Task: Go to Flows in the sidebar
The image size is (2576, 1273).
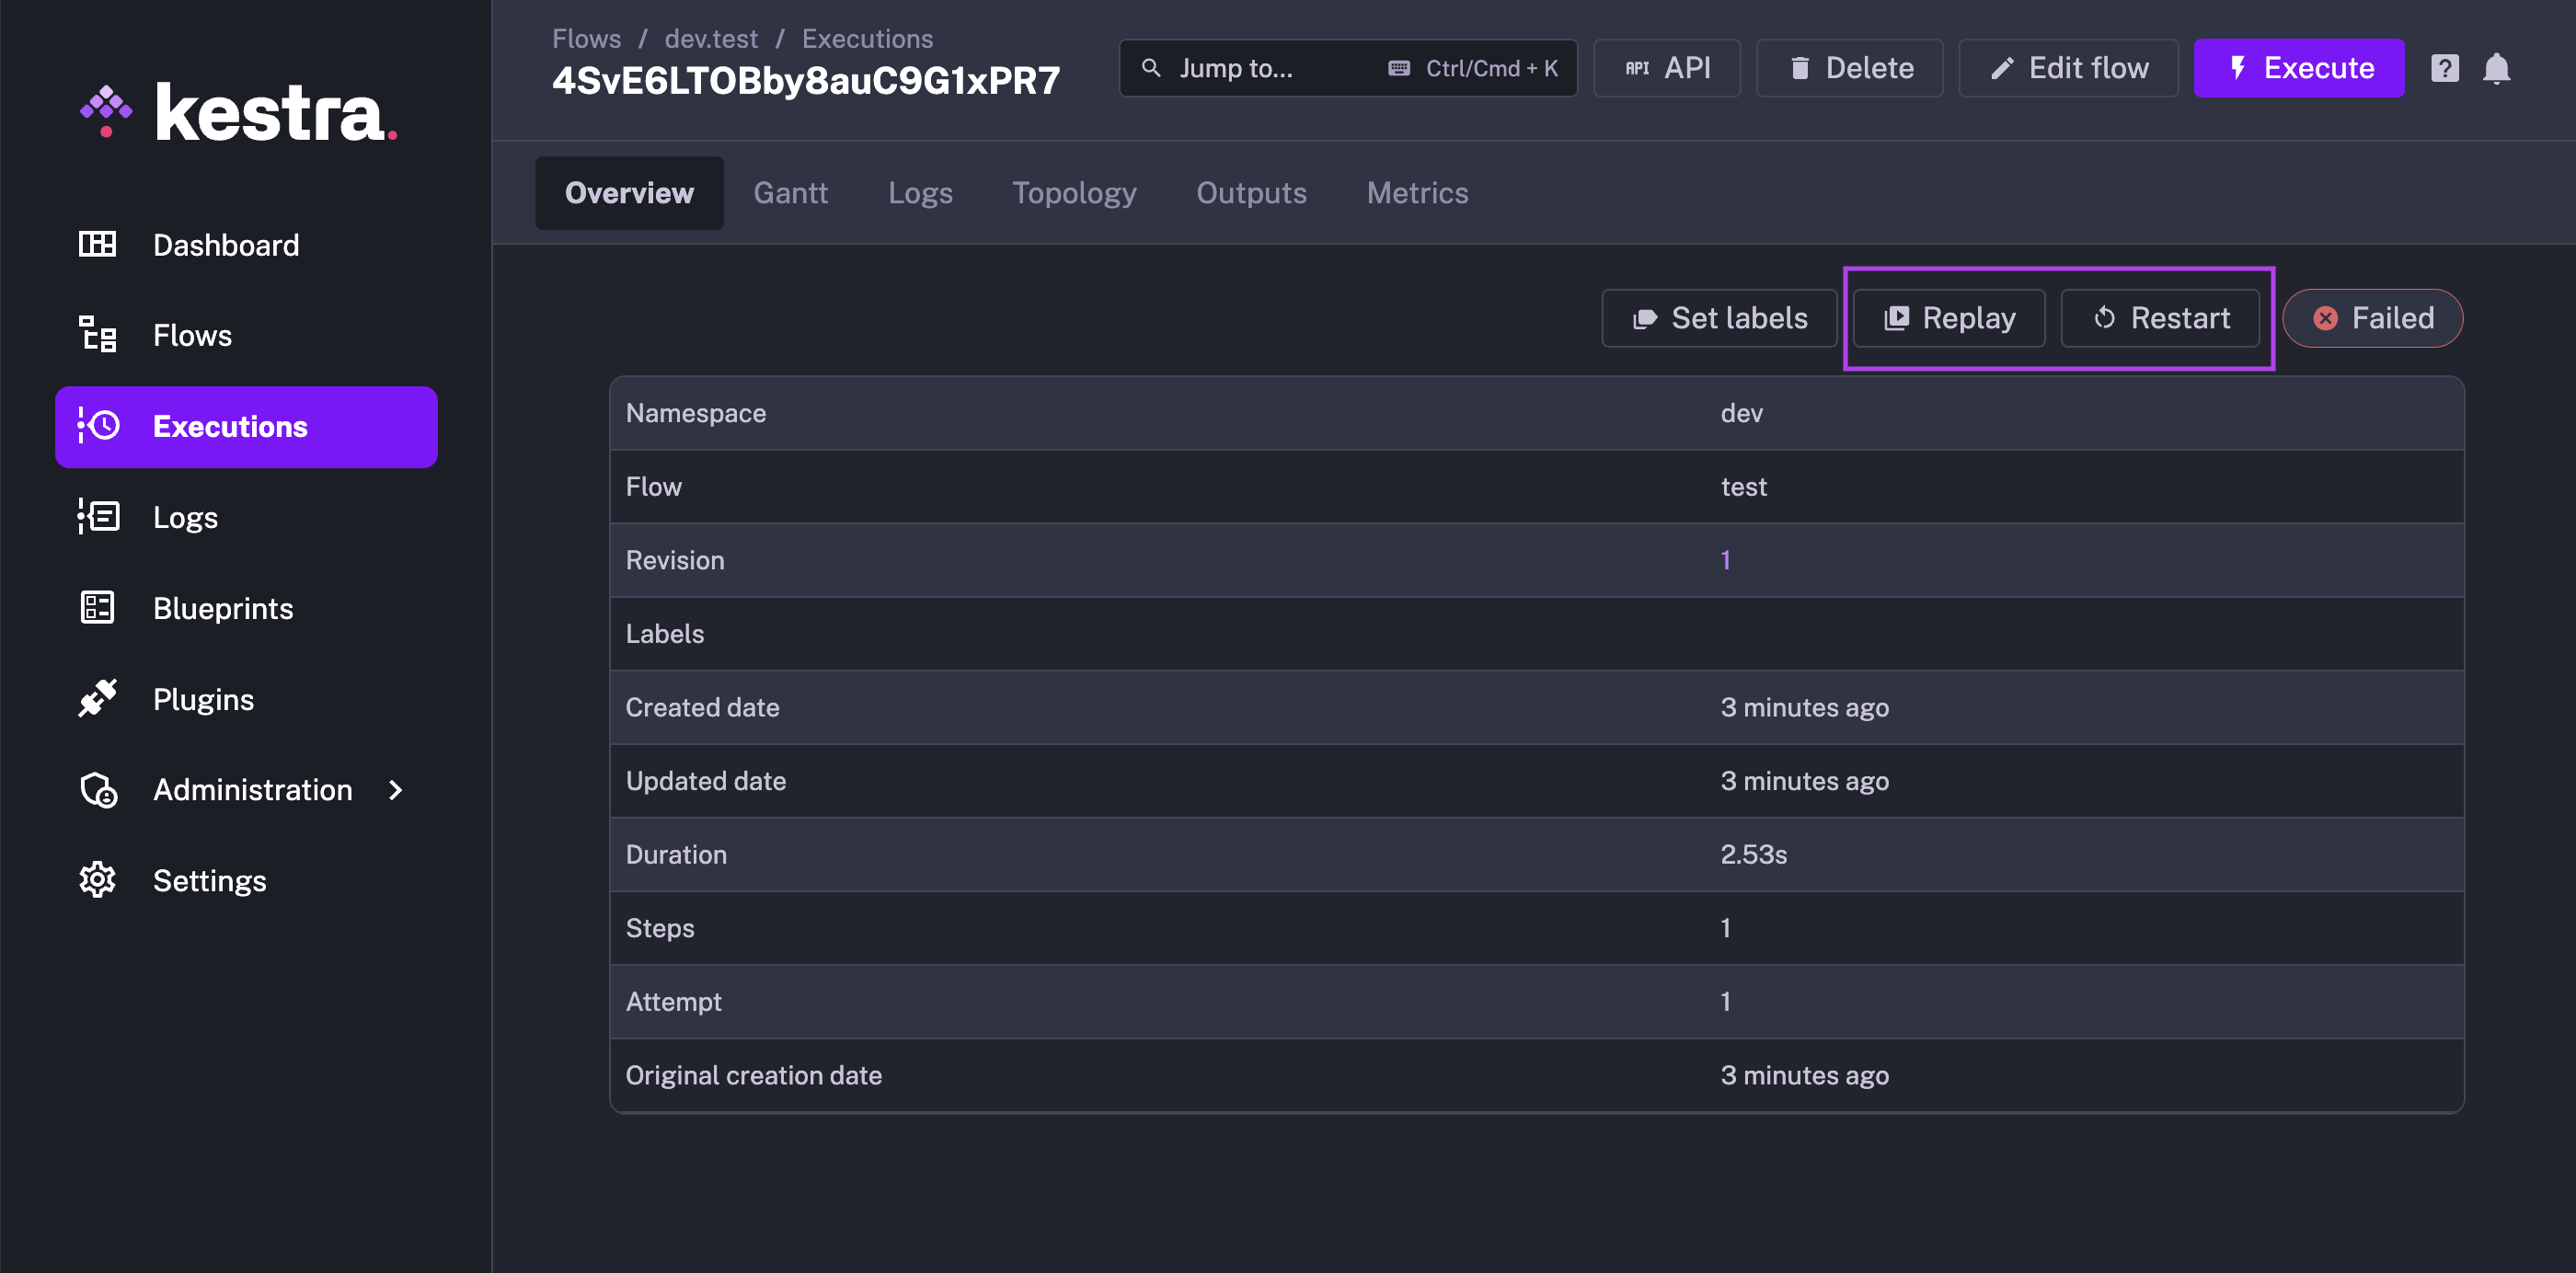Action: point(191,335)
